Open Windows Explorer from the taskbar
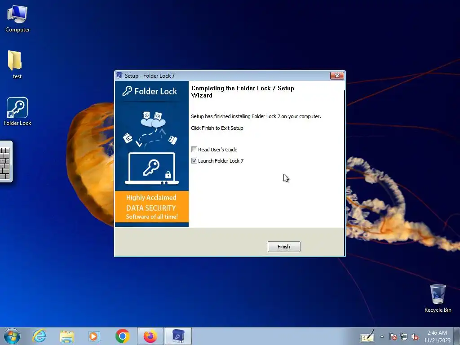 pyautogui.click(x=67, y=336)
